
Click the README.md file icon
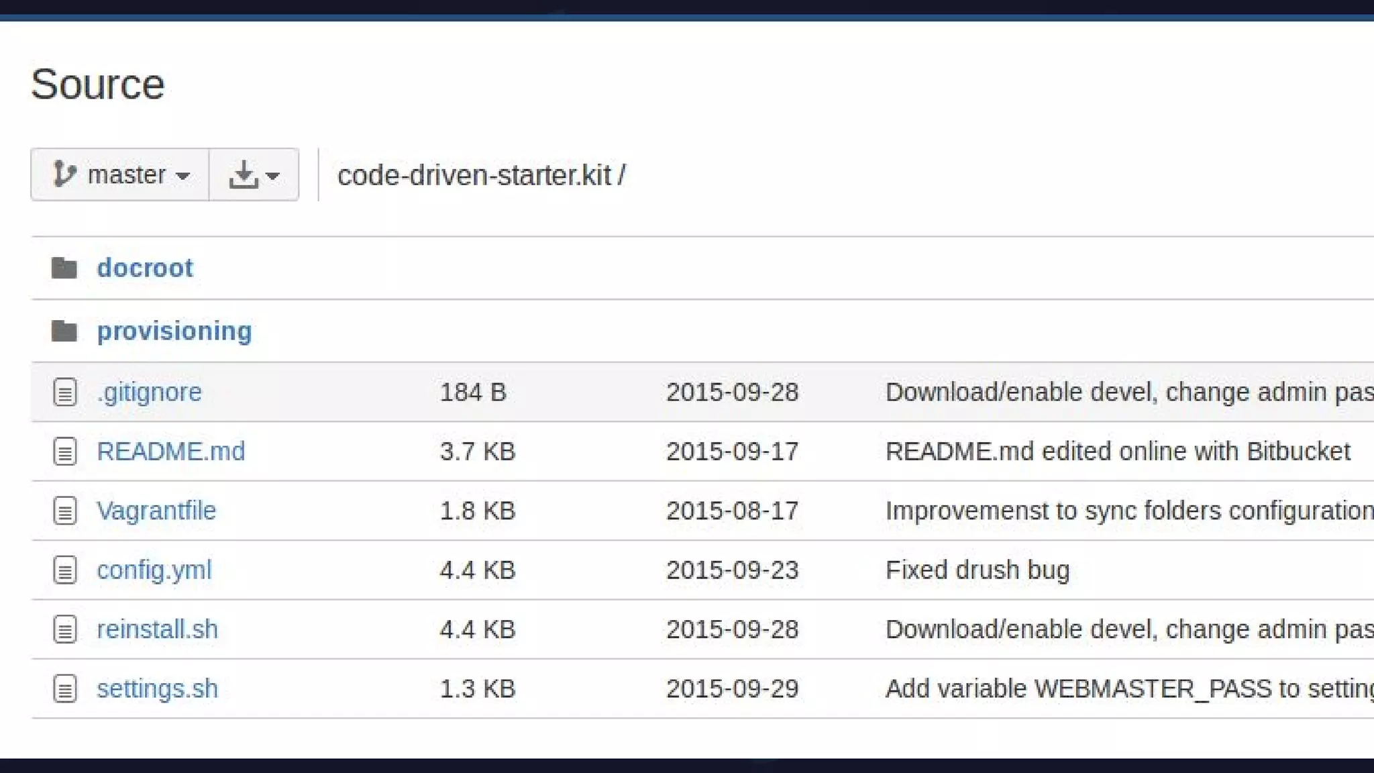65,452
